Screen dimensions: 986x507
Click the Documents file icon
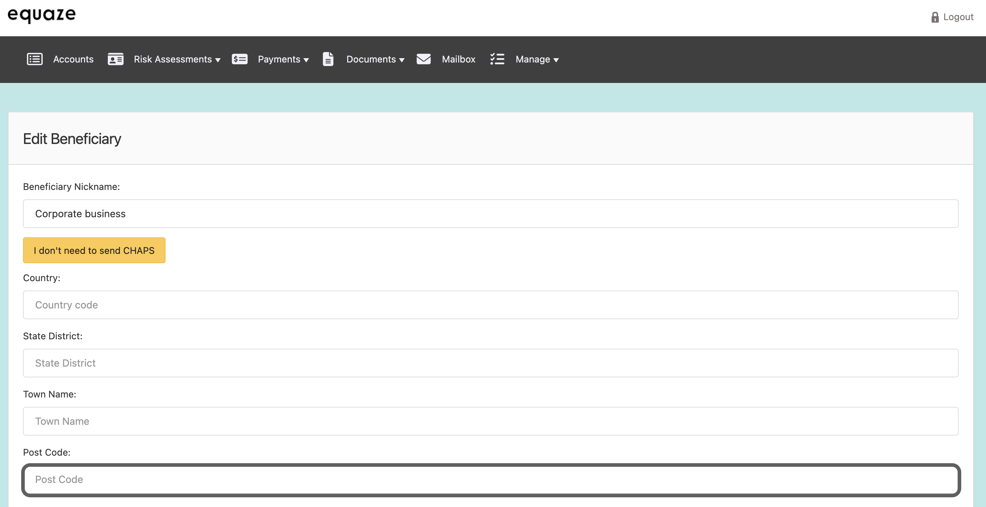point(328,59)
